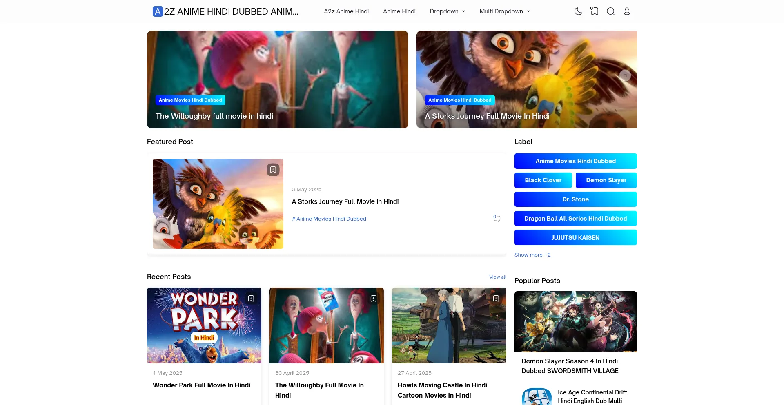Click the blue A site logo
This screenshot has width=784, height=405.
pos(158,11)
